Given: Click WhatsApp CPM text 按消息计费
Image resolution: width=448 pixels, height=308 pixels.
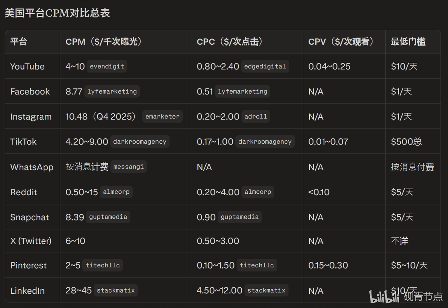Looking at the screenshot, I should coord(87,167).
